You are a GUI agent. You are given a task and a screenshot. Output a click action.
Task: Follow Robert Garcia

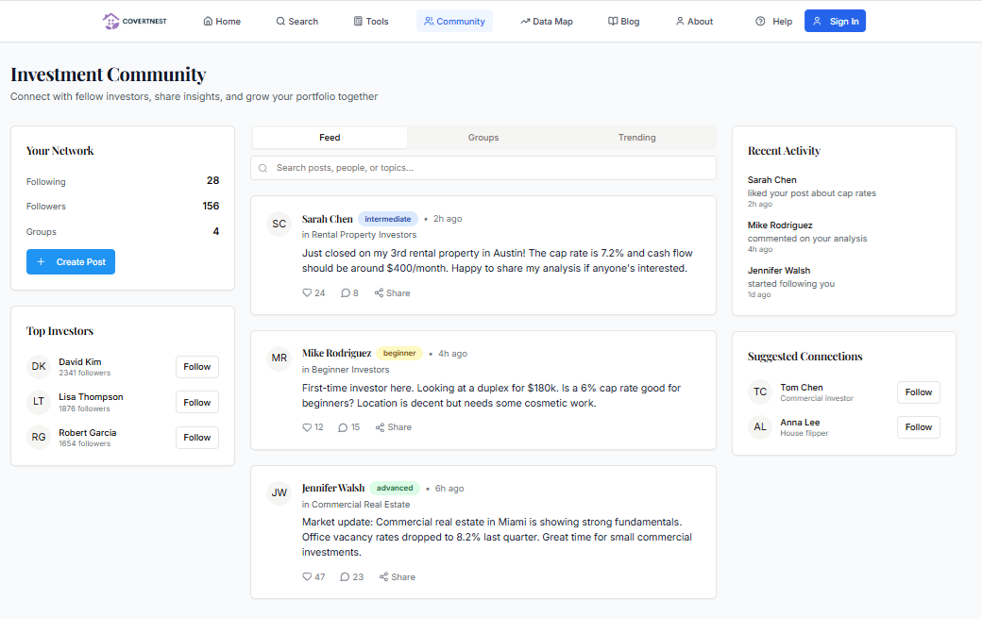[197, 437]
